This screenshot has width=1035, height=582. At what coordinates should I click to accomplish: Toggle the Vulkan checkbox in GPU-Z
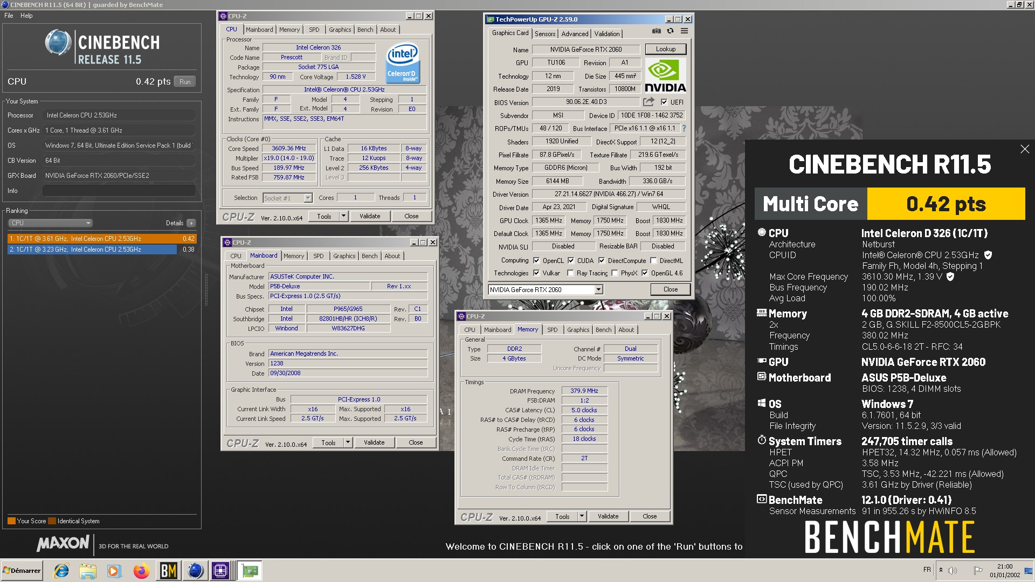point(536,273)
